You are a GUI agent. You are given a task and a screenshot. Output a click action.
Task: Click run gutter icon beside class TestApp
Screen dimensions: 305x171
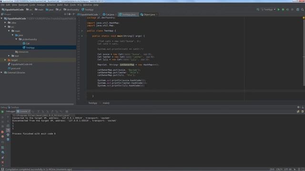pyautogui.click(x=82, y=30)
